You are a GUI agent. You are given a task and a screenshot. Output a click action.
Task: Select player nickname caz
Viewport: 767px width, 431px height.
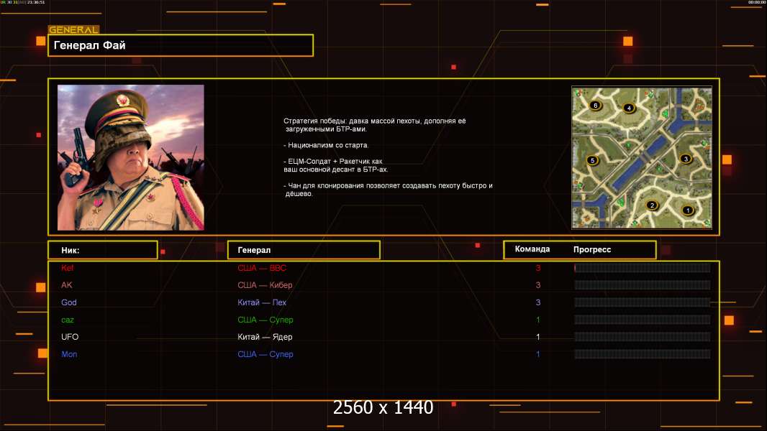tap(68, 320)
